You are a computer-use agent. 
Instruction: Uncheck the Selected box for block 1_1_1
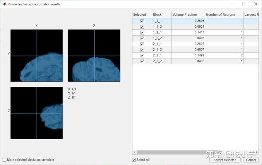click(142, 21)
